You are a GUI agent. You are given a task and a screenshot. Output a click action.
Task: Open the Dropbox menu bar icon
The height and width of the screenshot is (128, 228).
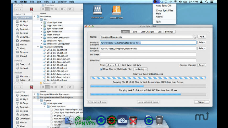click(x=161, y=2)
